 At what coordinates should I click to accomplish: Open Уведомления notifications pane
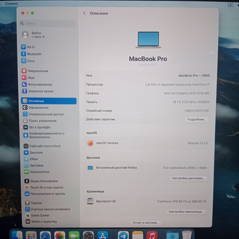35,71
